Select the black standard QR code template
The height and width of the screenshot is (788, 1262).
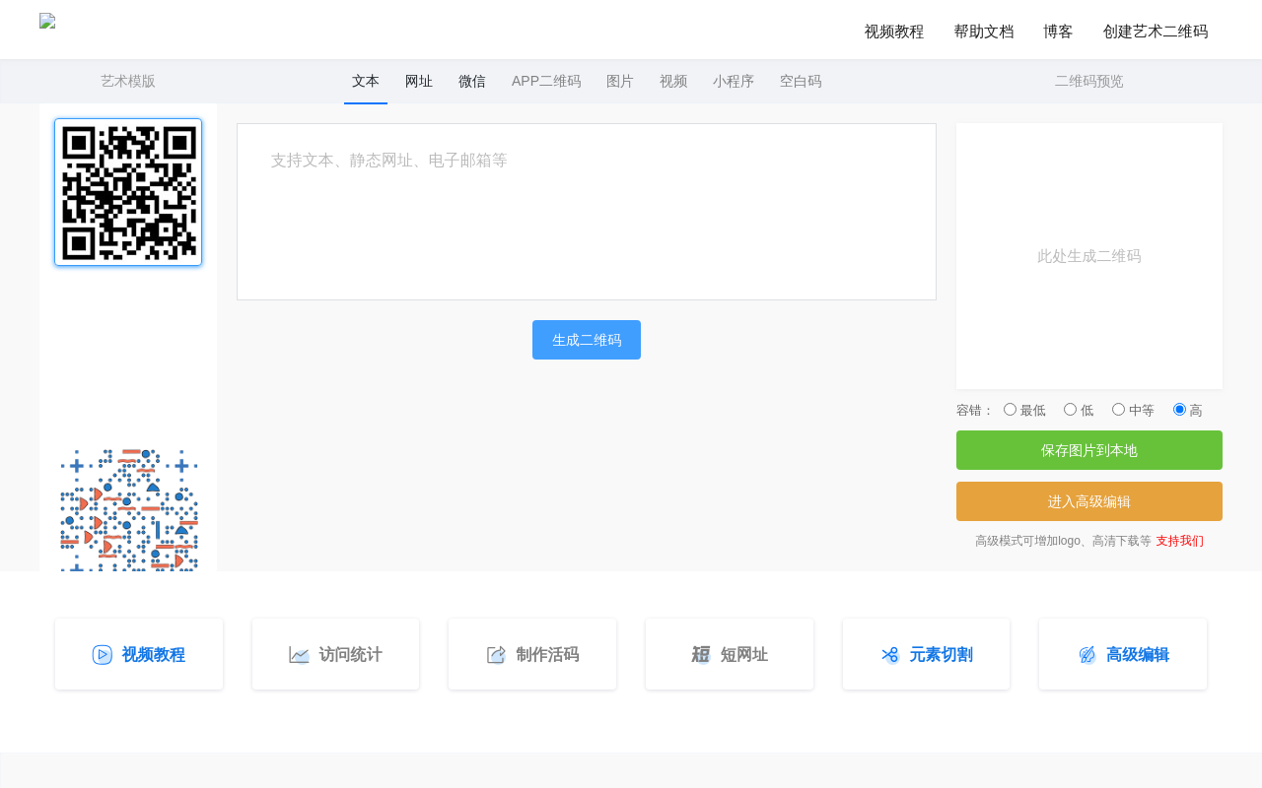coord(128,192)
